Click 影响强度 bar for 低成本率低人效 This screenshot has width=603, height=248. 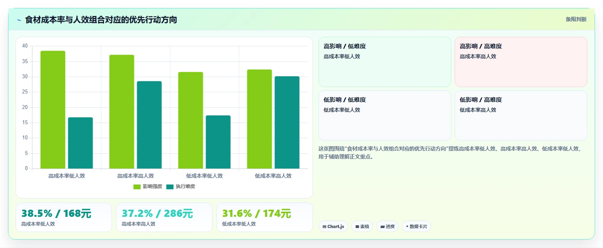tap(190, 120)
